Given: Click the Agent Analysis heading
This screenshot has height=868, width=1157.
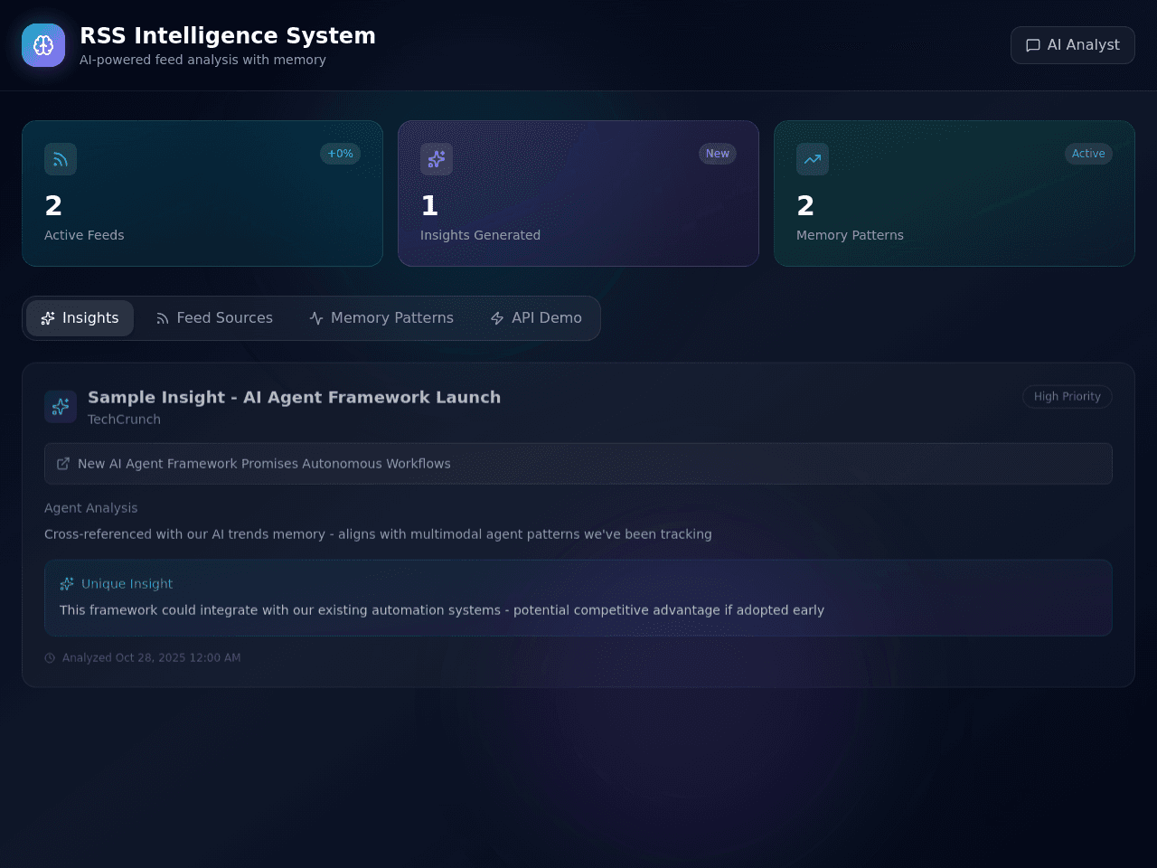Looking at the screenshot, I should (91, 508).
